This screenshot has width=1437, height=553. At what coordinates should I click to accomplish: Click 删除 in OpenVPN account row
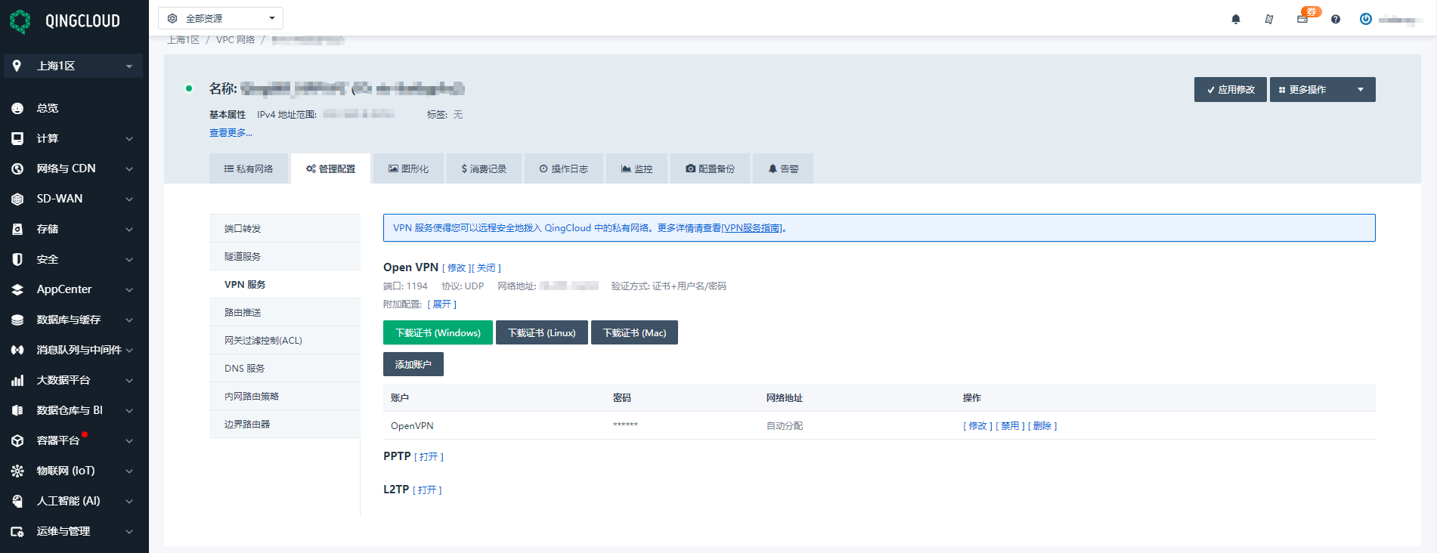point(1042,426)
